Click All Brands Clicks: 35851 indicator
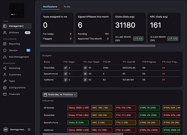 78,108
